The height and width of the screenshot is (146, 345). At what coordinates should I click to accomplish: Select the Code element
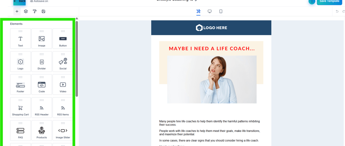[41, 84]
